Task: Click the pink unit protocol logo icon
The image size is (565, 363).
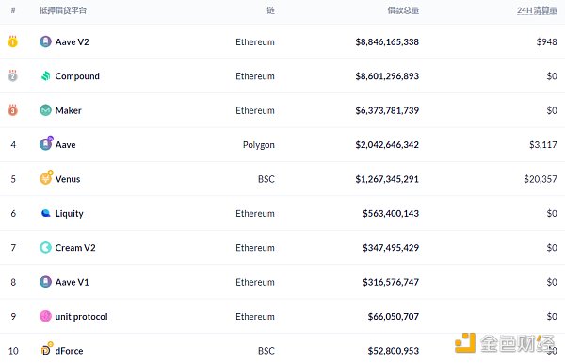Action: pos(45,316)
